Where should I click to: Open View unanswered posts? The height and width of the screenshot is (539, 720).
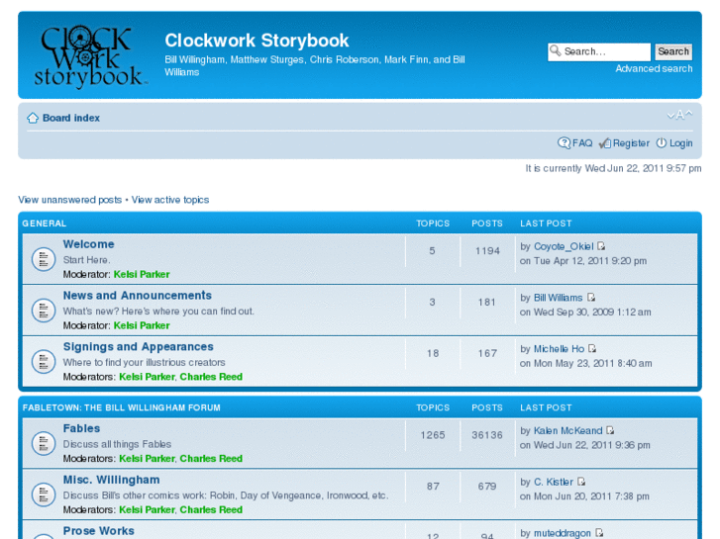[x=69, y=200]
